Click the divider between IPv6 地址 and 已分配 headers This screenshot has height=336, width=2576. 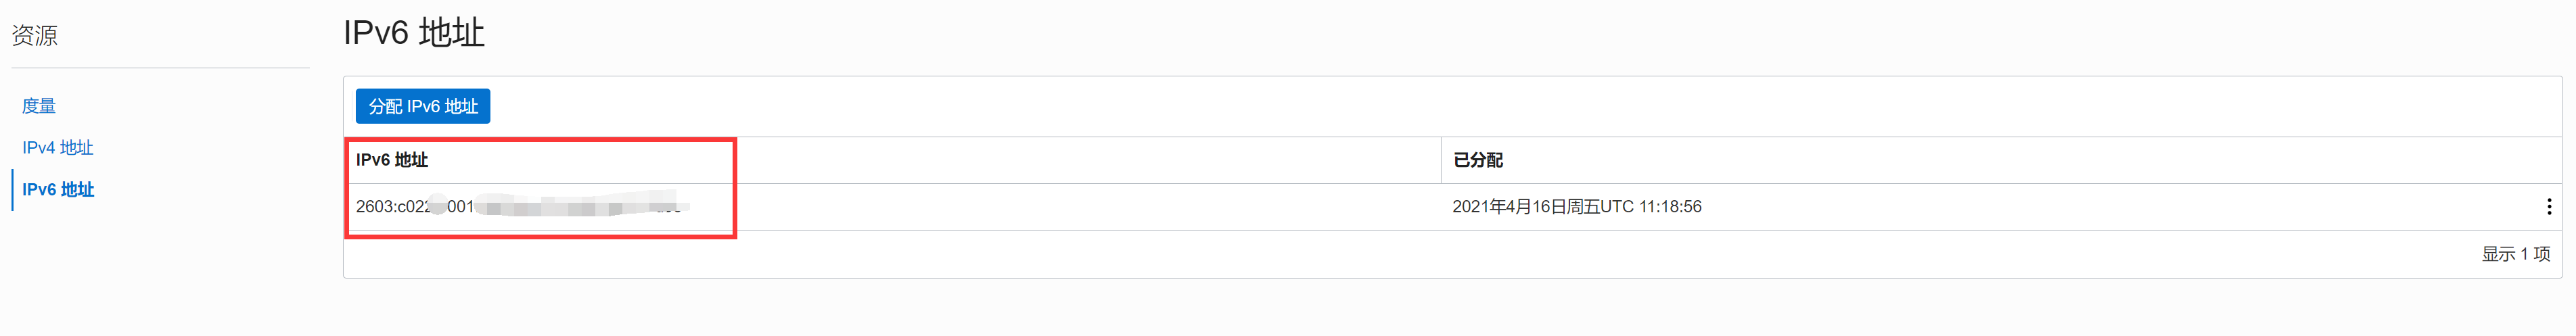[1441, 160]
